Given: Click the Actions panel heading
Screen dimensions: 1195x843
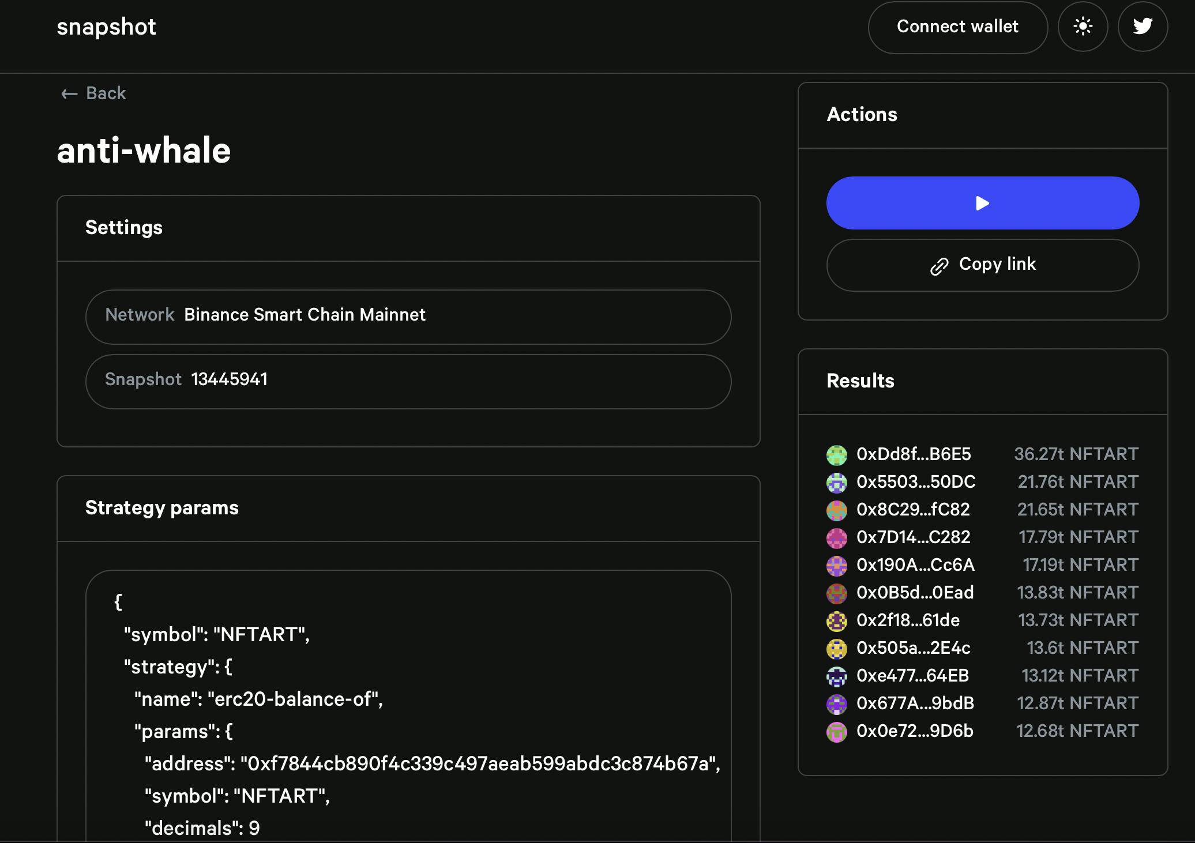Looking at the screenshot, I should 862,114.
